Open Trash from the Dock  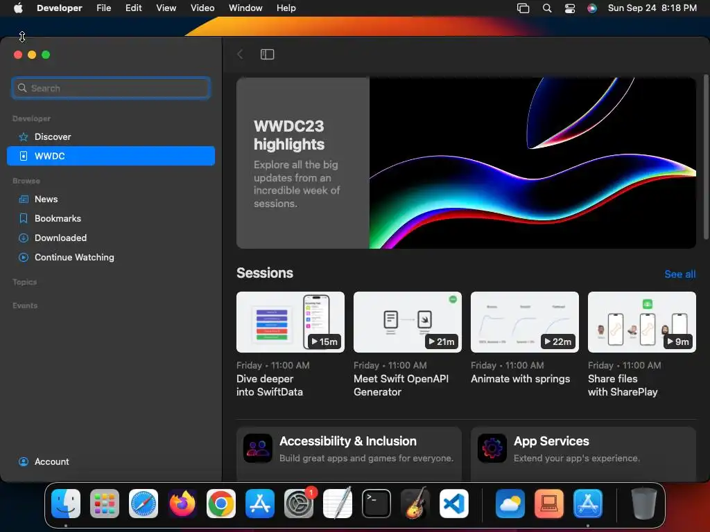tap(644, 504)
